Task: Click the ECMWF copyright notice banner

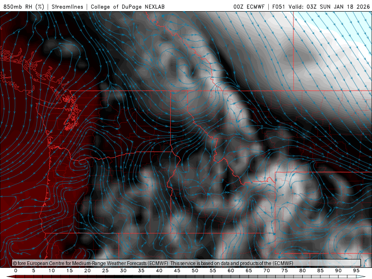Action: (186, 263)
